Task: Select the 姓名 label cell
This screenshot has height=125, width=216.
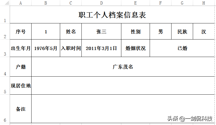Action: coord(71,31)
